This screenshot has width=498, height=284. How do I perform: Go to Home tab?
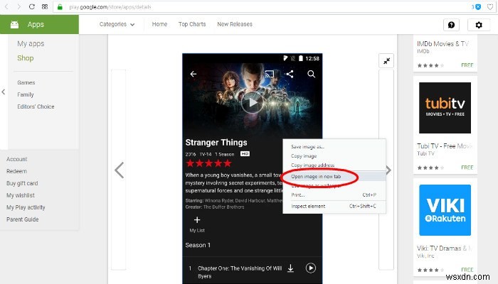159,24
